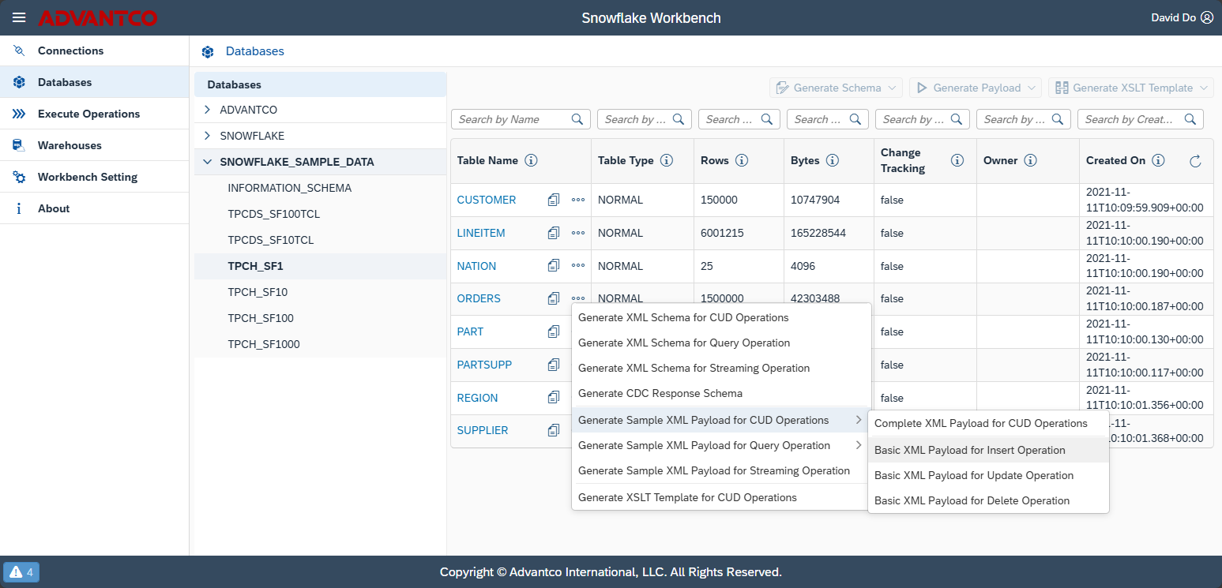The width and height of the screenshot is (1222, 588).
Task: Open the NATION table link
Action: click(476, 266)
